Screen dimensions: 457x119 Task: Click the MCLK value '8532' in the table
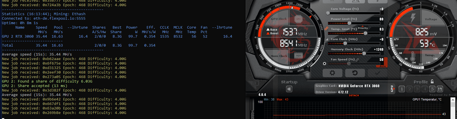point(178,36)
